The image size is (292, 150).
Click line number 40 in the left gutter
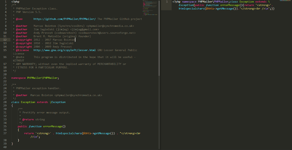click(x=5, y=147)
